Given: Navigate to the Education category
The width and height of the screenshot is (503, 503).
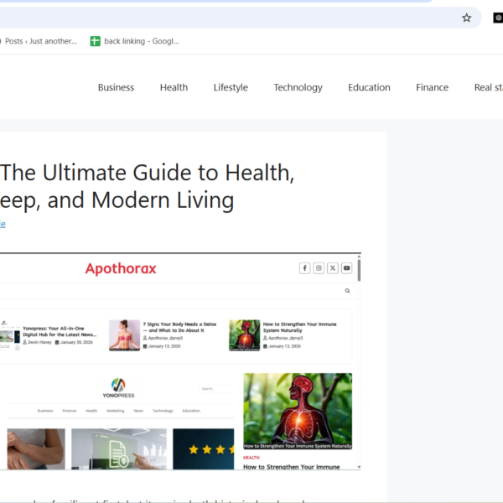Looking at the screenshot, I should (x=369, y=87).
